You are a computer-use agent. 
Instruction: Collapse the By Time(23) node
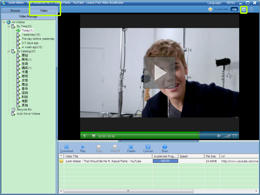tap(9, 26)
